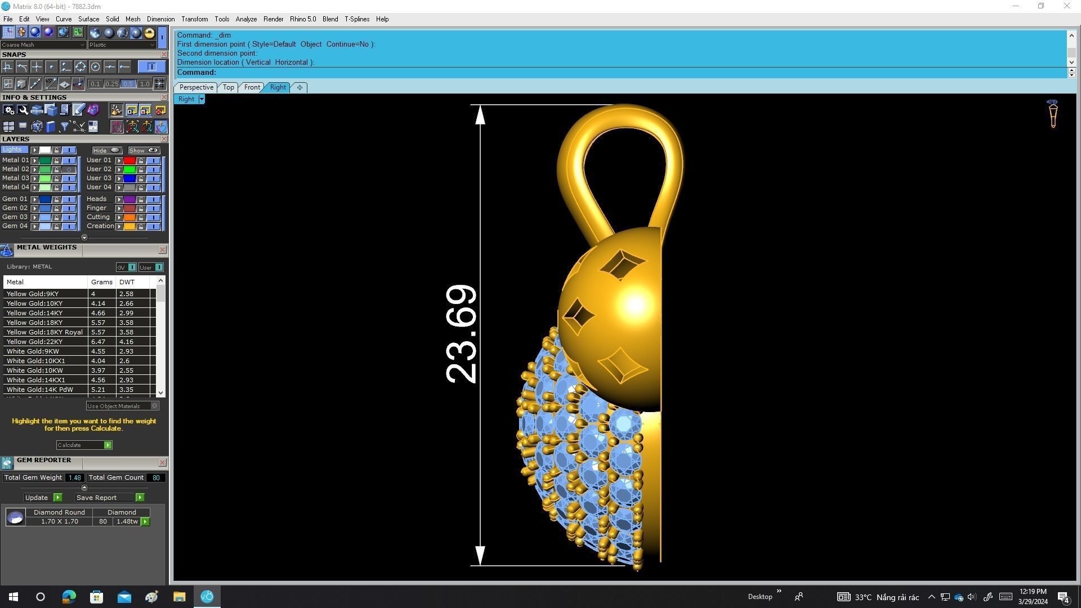The height and width of the screenshot is (608, 1081).
Task: Toggle the 45 degree ortho snap icon
Action: click(x=51, y=84)
